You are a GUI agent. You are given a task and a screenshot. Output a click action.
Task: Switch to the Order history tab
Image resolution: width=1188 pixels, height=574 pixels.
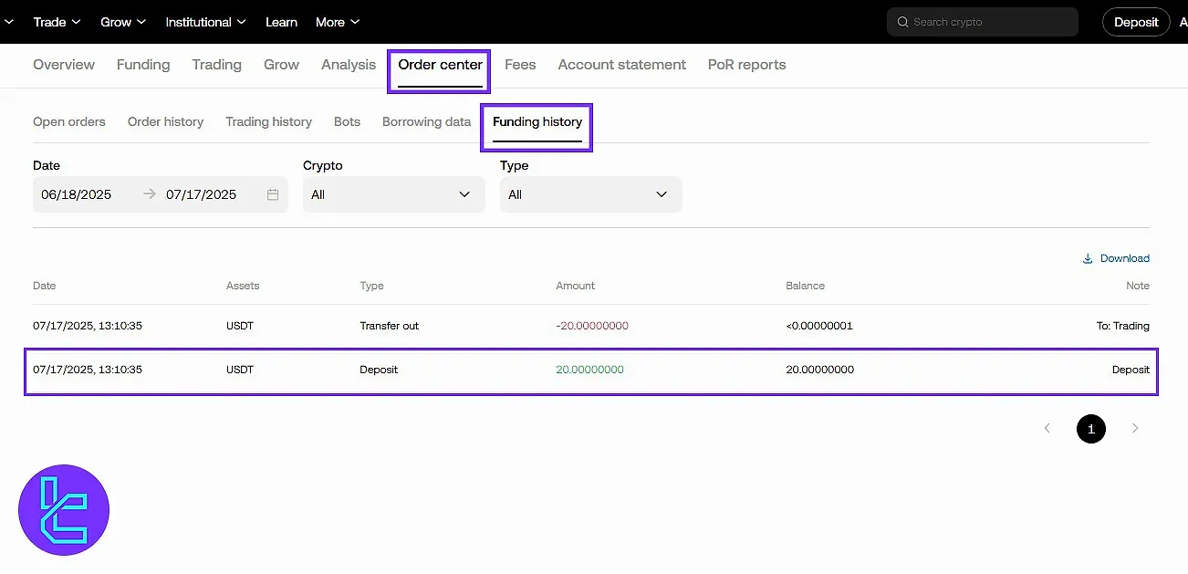(165, 121)
